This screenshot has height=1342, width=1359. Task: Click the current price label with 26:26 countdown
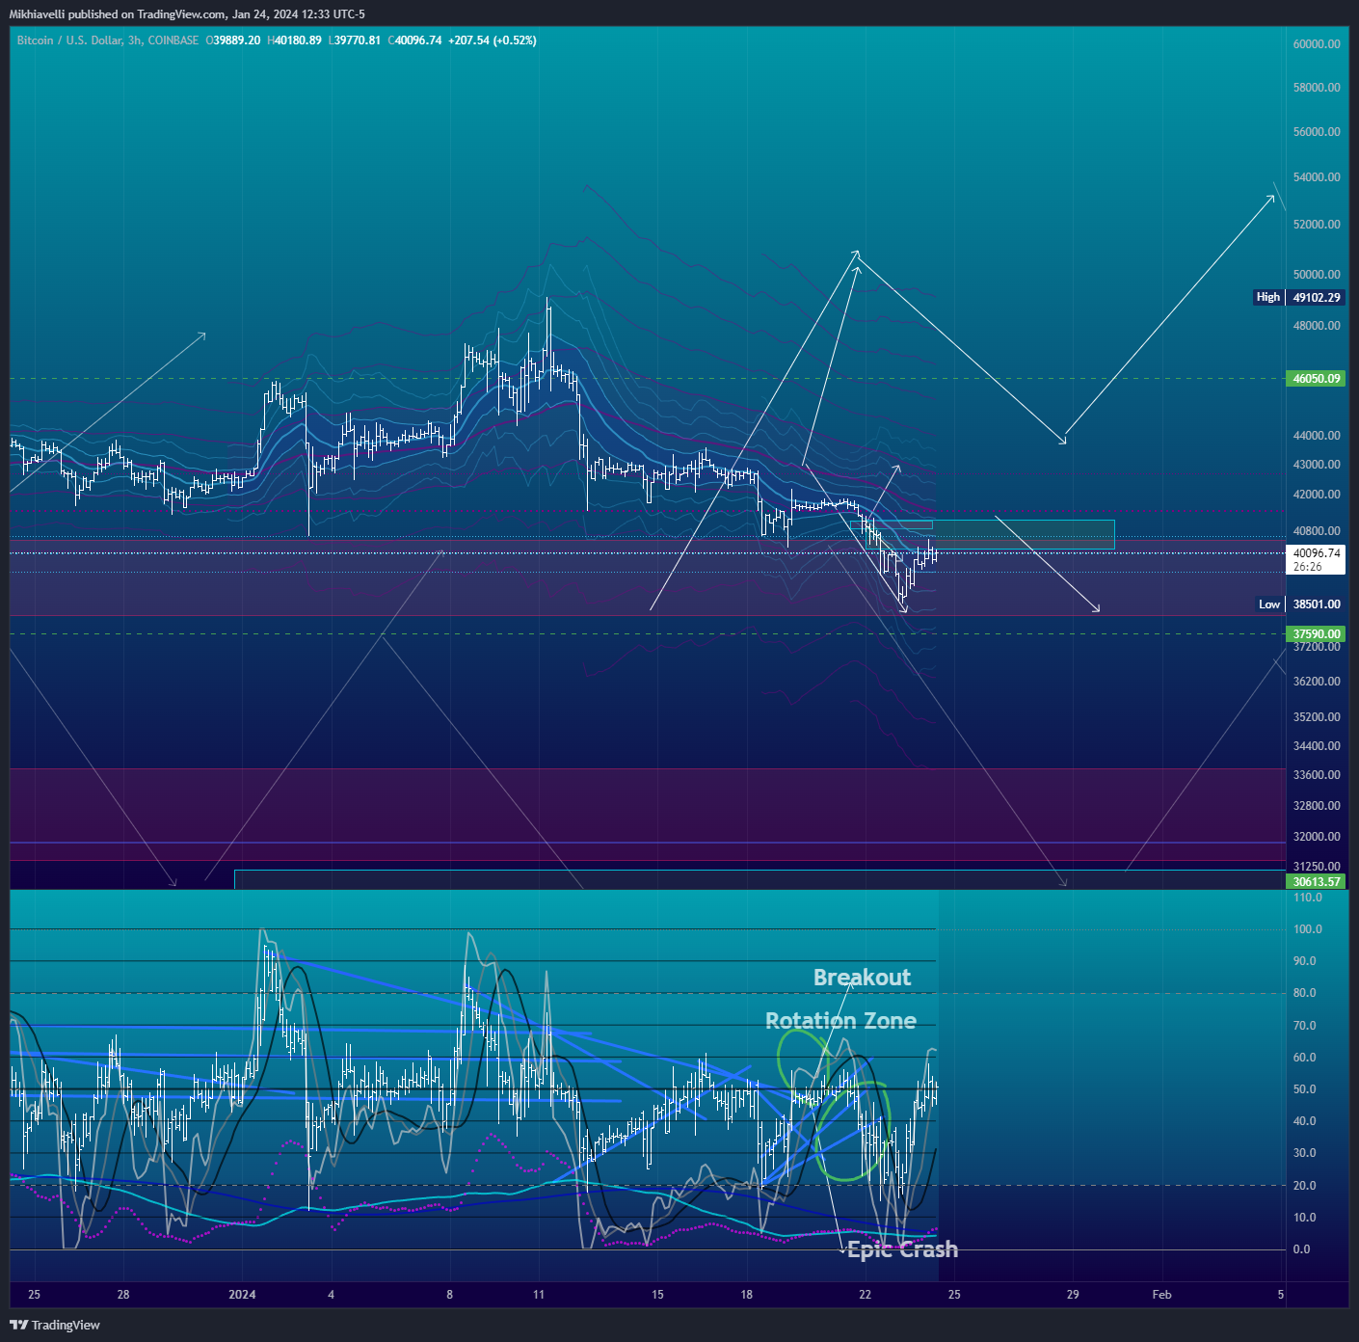pyautogui.click(x=1316, y=560)
